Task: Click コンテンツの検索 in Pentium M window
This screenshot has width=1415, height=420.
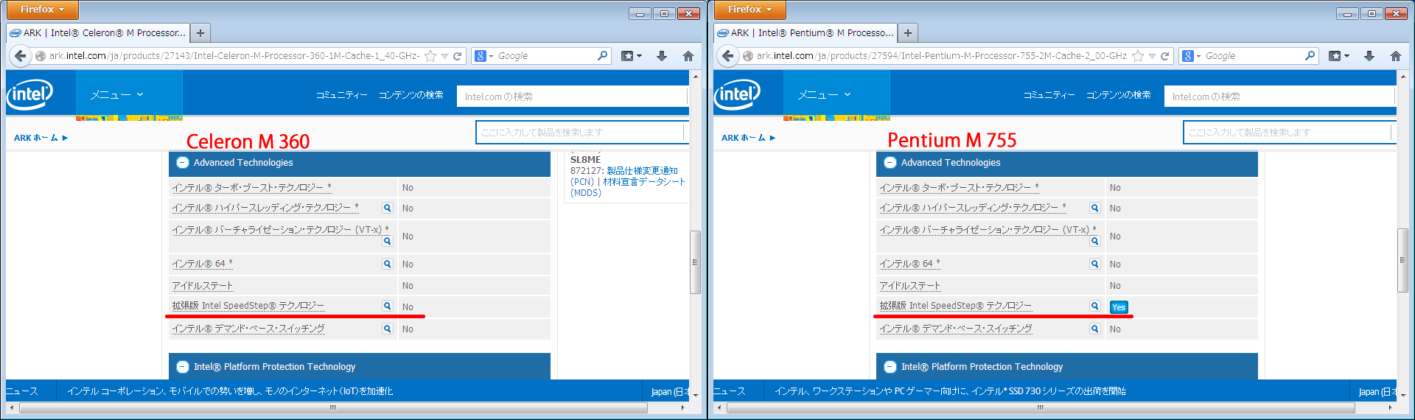Action: 1118,95
